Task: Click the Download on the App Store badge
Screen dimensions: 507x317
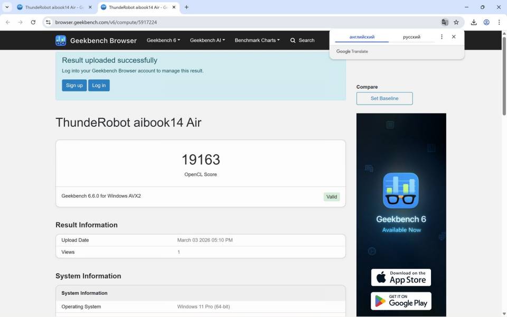Action: pos(401,277)
